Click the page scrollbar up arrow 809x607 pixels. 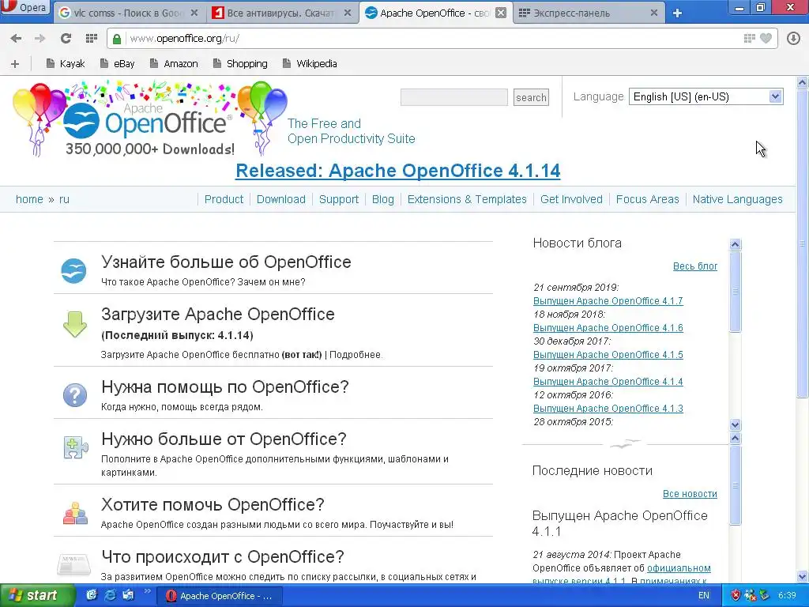803,82
